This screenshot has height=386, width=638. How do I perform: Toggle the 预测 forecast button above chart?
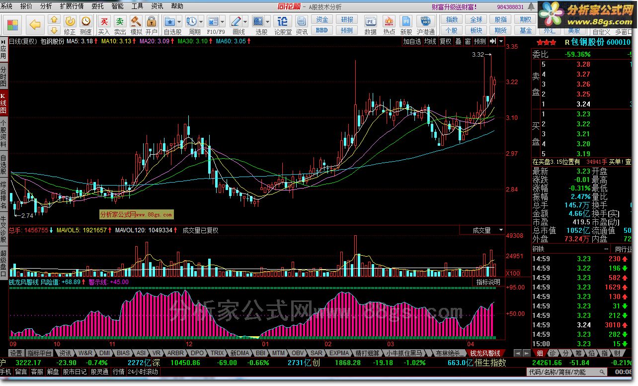[x=480, y=42]
